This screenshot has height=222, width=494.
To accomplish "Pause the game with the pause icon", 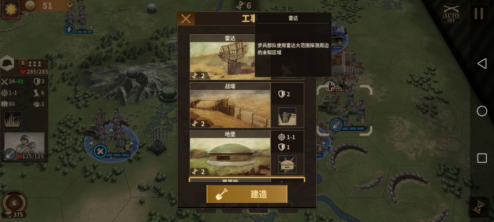I will pyautogui.click(x=478, y=14).
